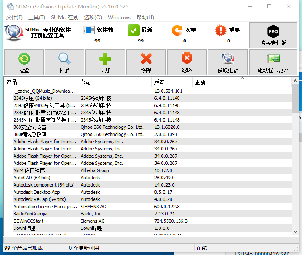Open the 工具(T) menu
The image size is (302, 255).
(37, 17)
